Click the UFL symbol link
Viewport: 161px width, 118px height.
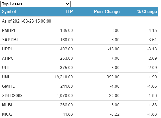[x=6, y=68]
